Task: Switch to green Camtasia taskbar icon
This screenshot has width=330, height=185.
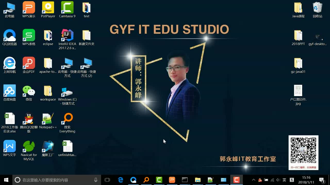Action: [159, 180]
